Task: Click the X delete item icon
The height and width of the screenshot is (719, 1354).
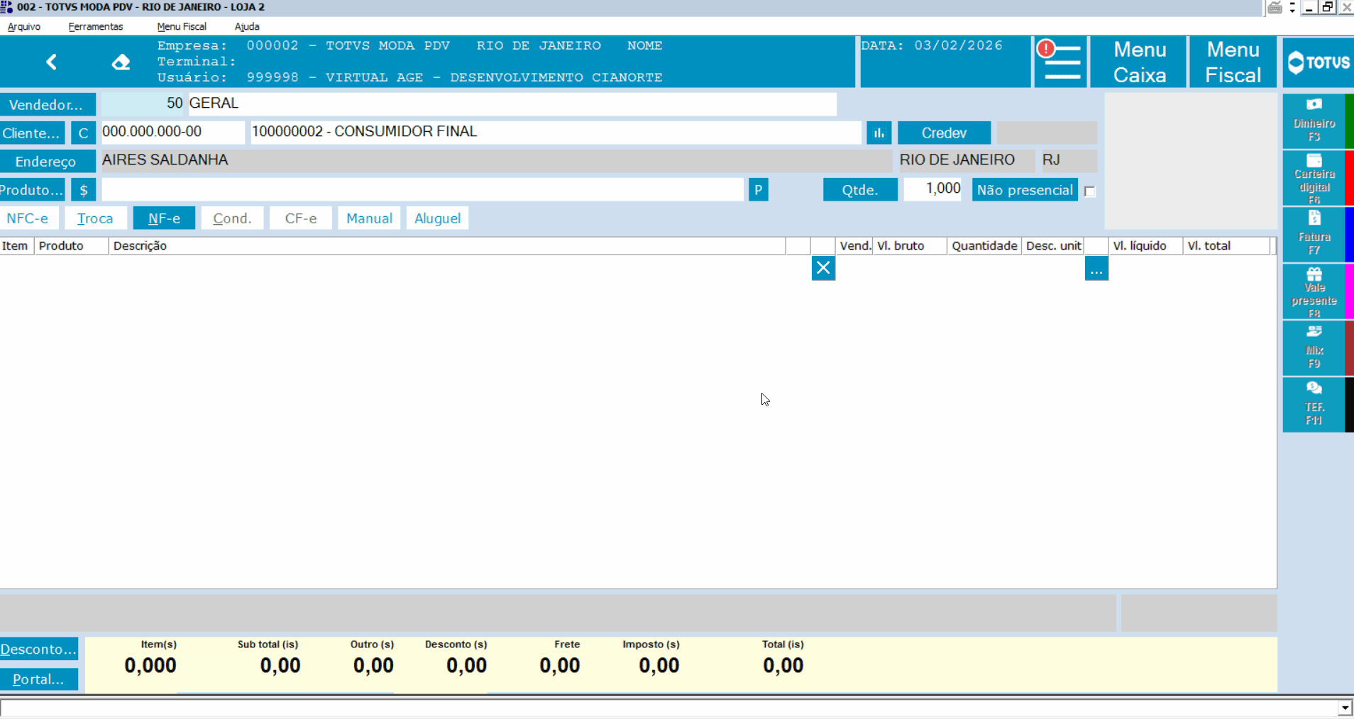Action: pyautogui.click(x=823, y=268)
